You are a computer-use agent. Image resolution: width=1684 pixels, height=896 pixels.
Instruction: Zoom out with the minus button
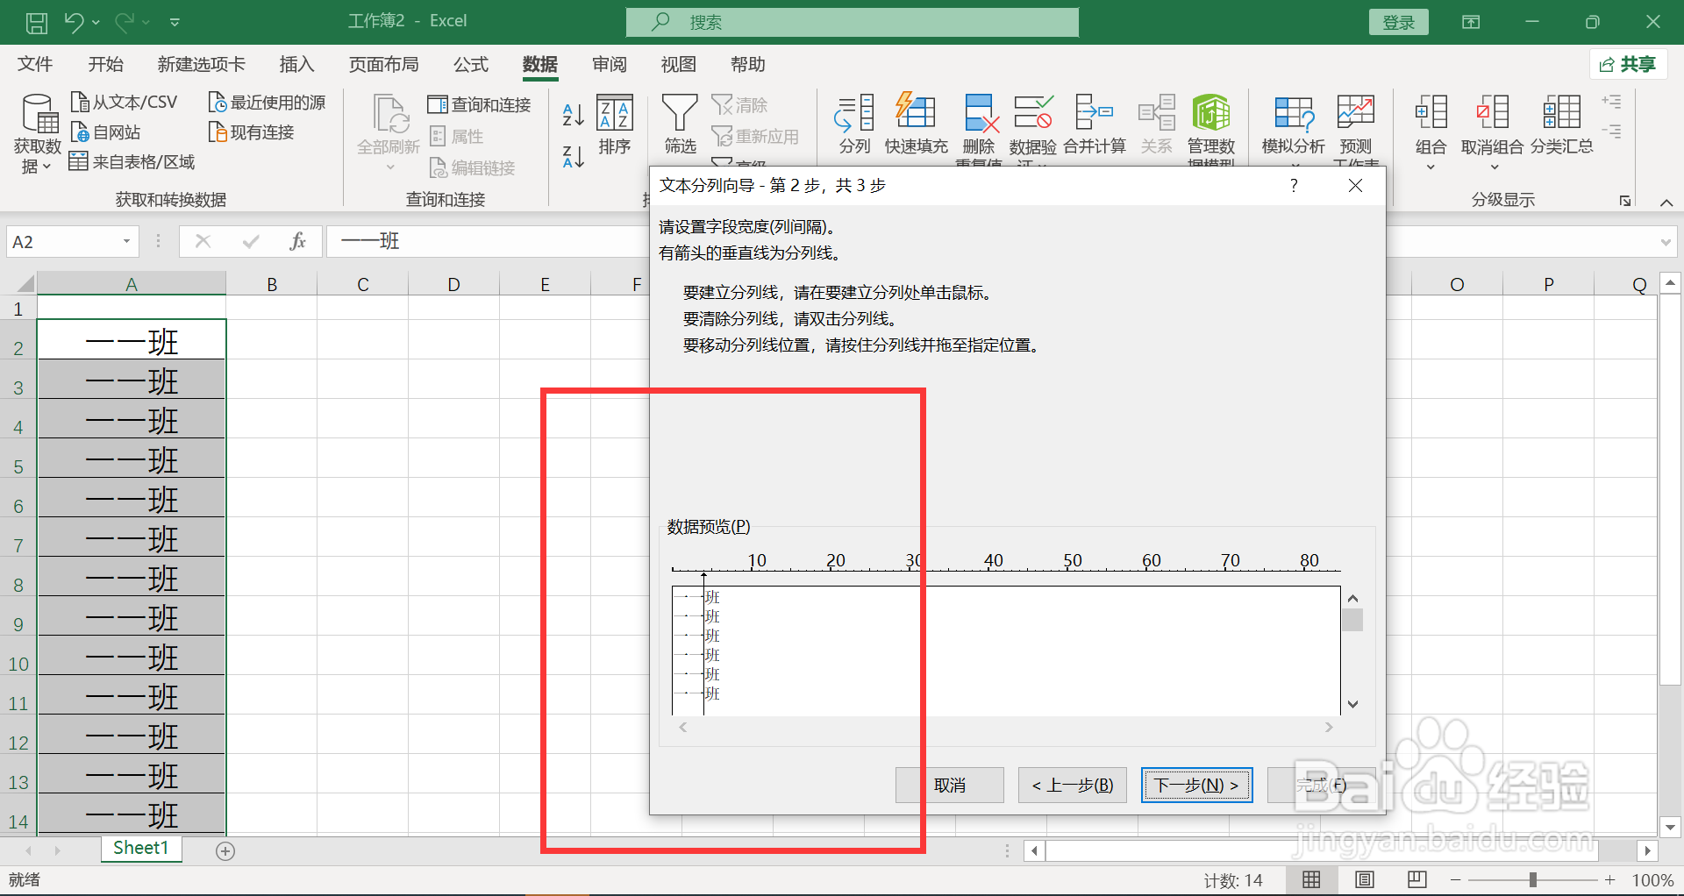coord(1456,879)
